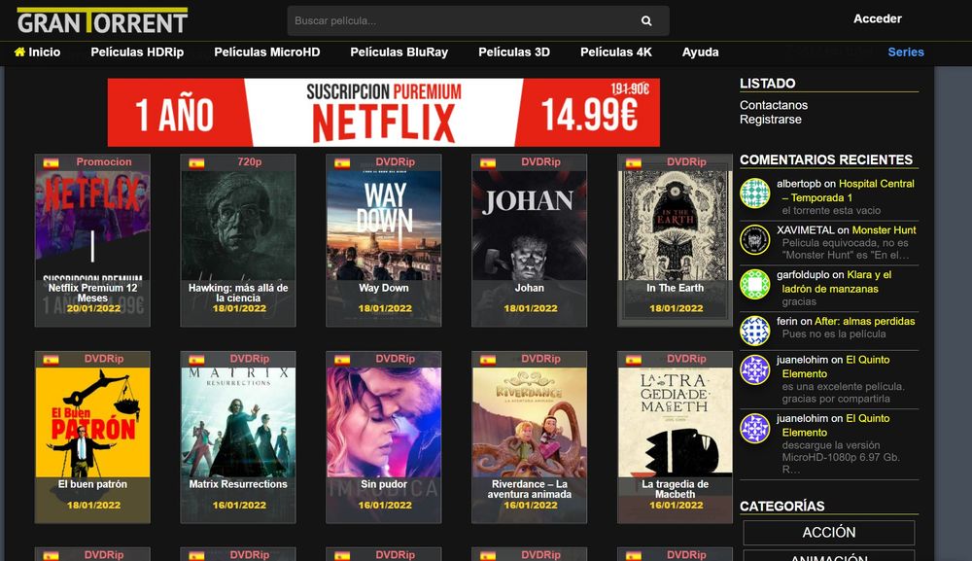Select the ACCIÓN category button

828,533
